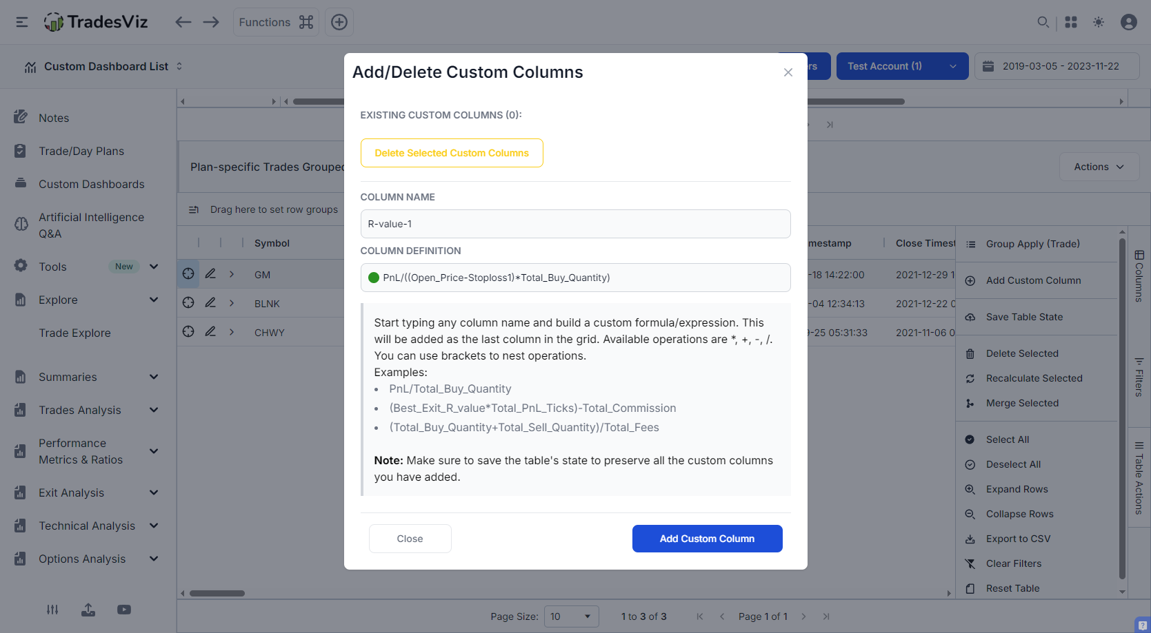The height and width of the screenshot is (633, 1151).
Task: Click the target icon in the BLNK row
Action: coord(188,303)
